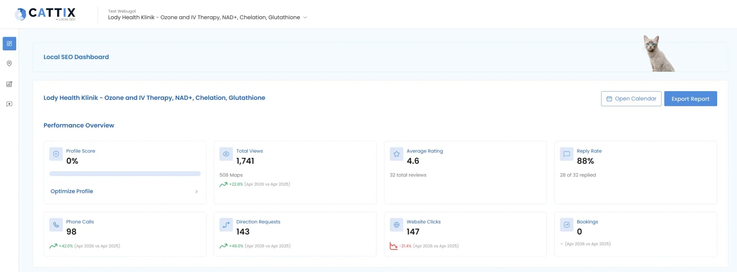Click the Bookings icon

567,225
